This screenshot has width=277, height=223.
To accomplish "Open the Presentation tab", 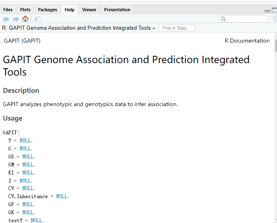I will pyautogui.click(x=117, y=10).
